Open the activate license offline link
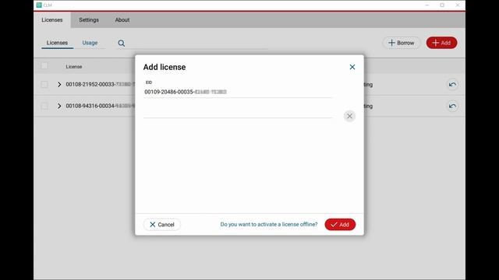The image size is (499, 280). [269, 225]
